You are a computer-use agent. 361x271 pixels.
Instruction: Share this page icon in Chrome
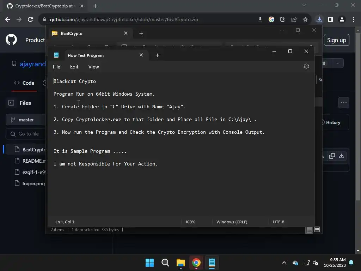(294, 20)
